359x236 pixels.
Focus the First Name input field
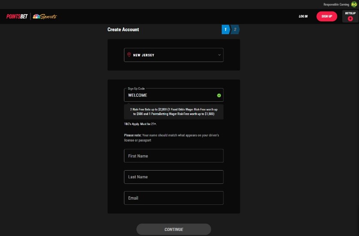point(174,156)
